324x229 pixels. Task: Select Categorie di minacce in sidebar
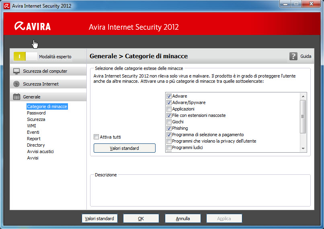point(47,106)
